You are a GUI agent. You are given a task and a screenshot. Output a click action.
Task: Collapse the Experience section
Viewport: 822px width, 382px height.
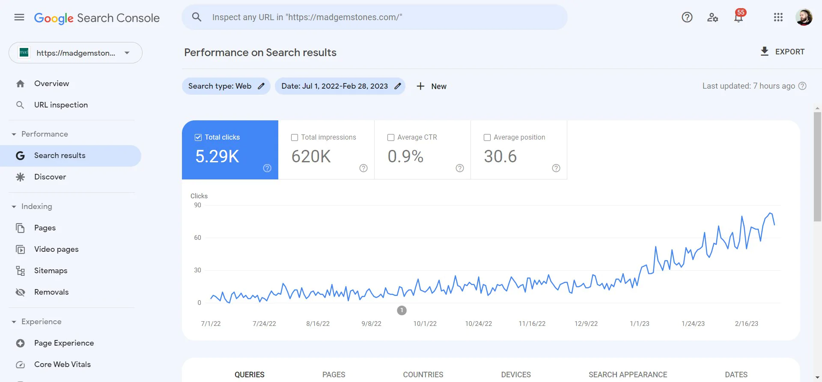point(14,322)
